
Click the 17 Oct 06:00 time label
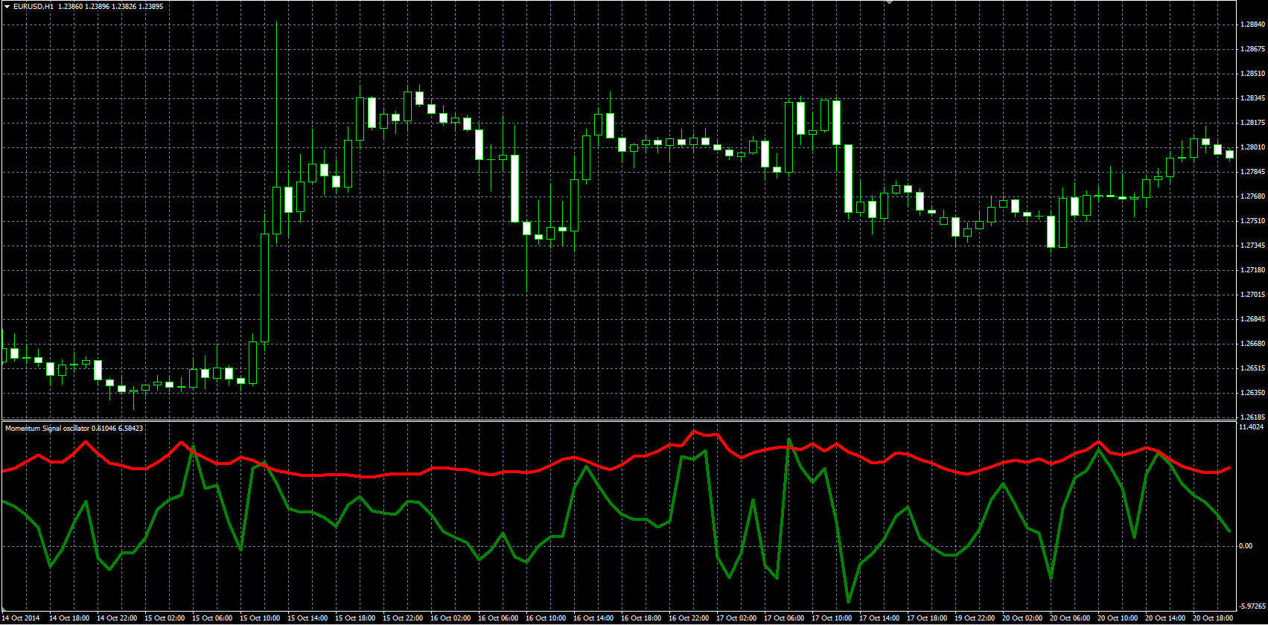pos(784,618)
